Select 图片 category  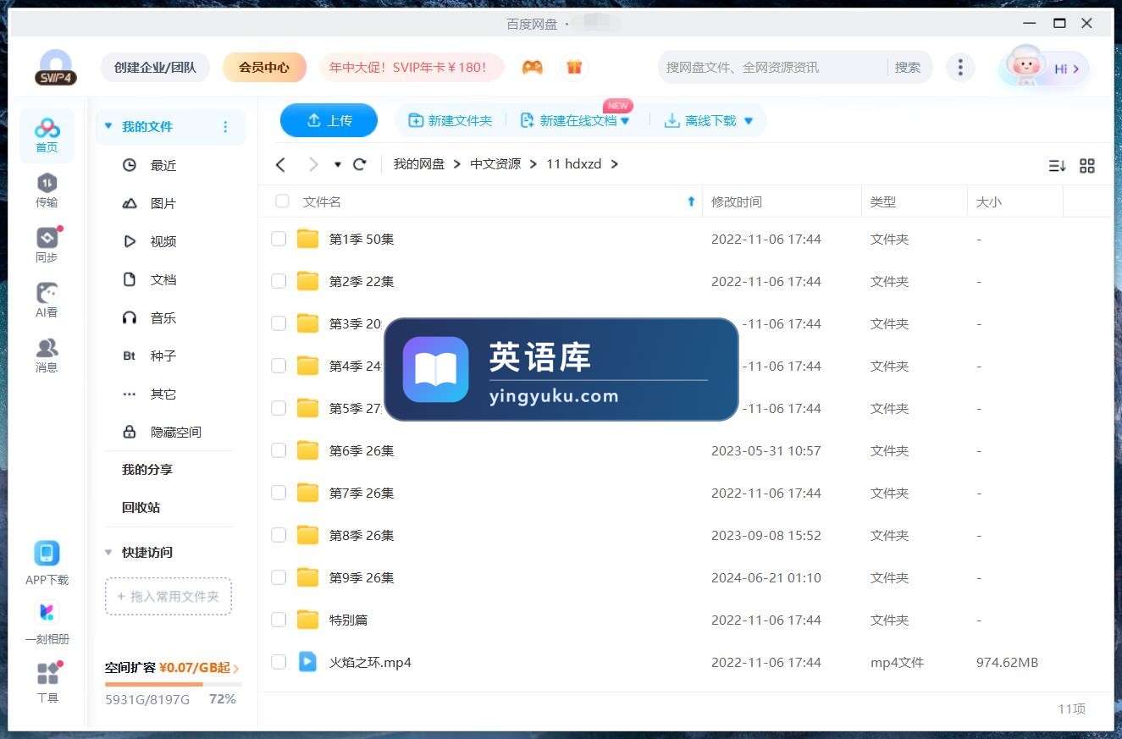tap(163, 203)
